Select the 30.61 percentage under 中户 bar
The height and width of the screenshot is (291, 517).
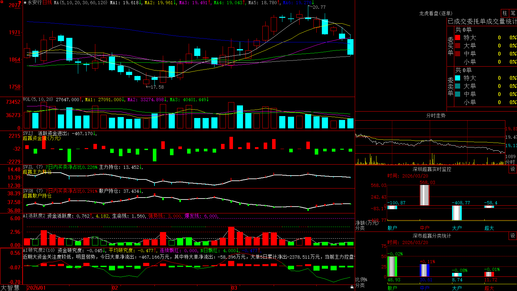tap(426, 280)
